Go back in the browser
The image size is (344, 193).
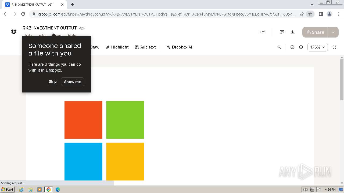(6, 14)
